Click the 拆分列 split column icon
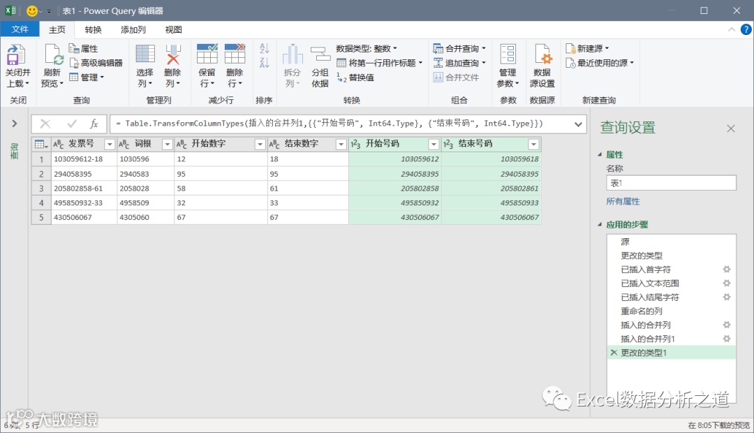This screenshot has width=754, height=433. (293, 54)
